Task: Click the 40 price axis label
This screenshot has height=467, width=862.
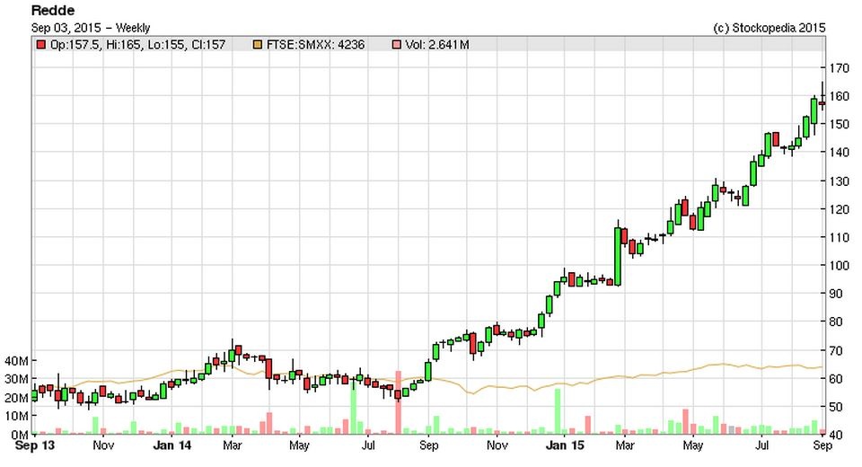Action: (836, 435)
